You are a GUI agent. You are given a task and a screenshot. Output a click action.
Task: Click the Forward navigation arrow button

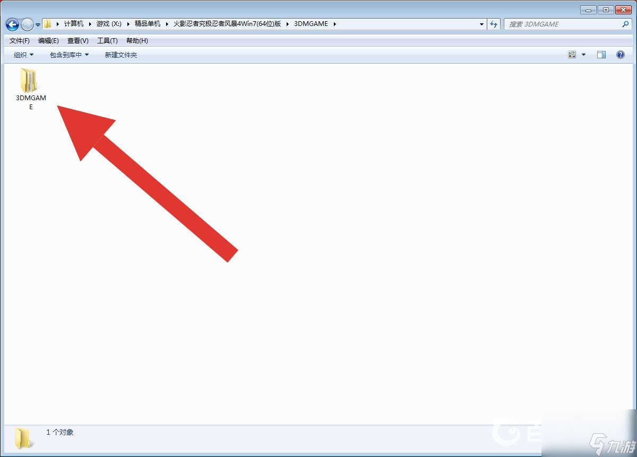pyautogui.click(x=27, y=24)
